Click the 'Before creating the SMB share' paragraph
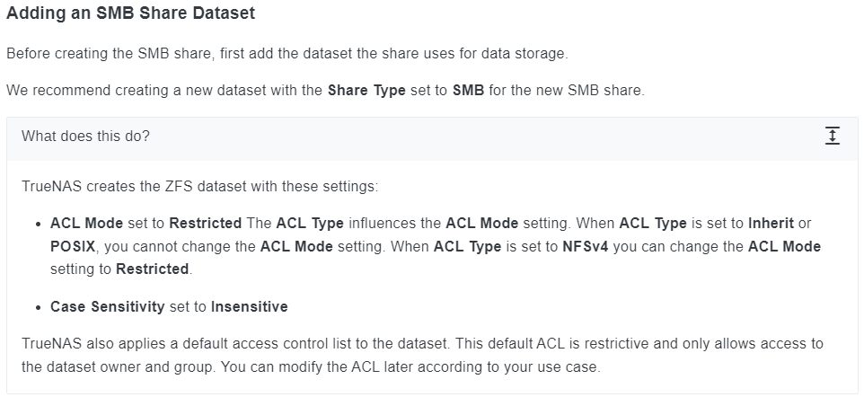This screenshot has height=397, width=864. pyautogui.click(x=287, y=54)
